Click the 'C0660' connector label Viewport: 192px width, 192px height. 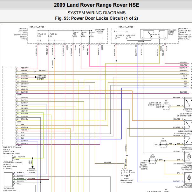pos(19,95)
